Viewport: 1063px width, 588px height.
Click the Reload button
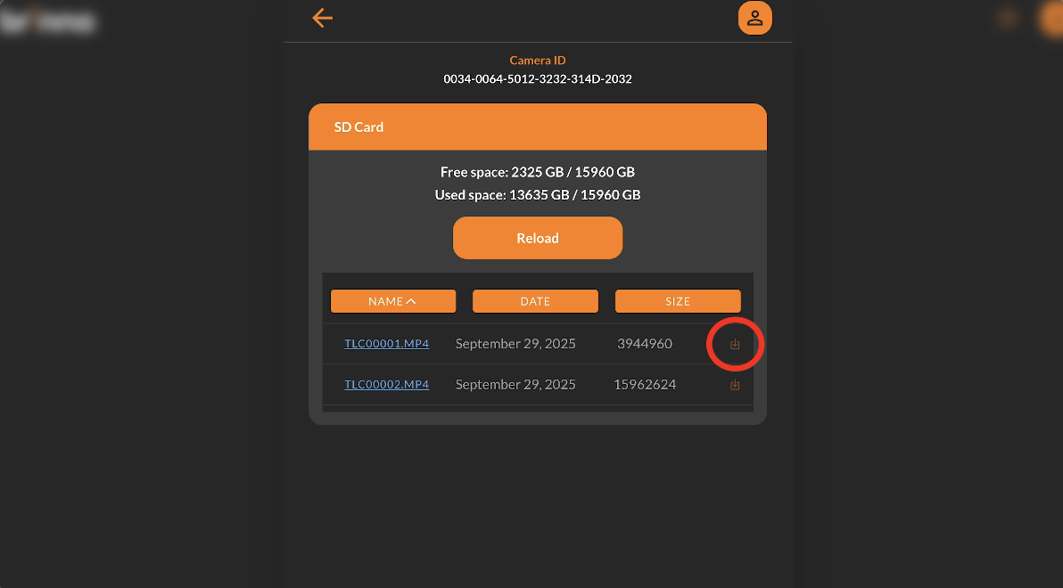pos(538,238)
